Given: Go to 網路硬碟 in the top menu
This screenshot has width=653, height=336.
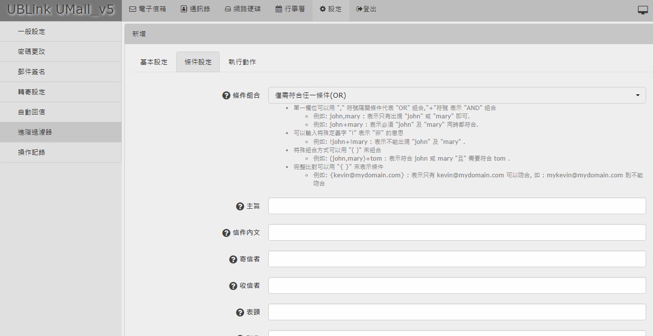Looking at the screenshot, I should point(243,9).
